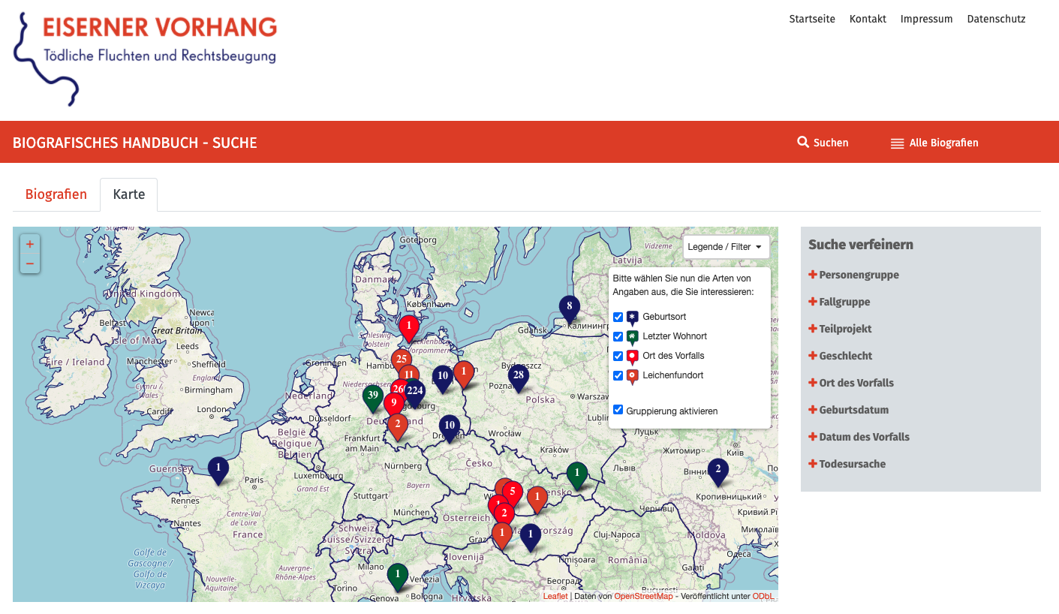This screenshot has height=614, width=1059.
Task: Click the dark blue marker 10 near Berlin
Action: point(443,378)
